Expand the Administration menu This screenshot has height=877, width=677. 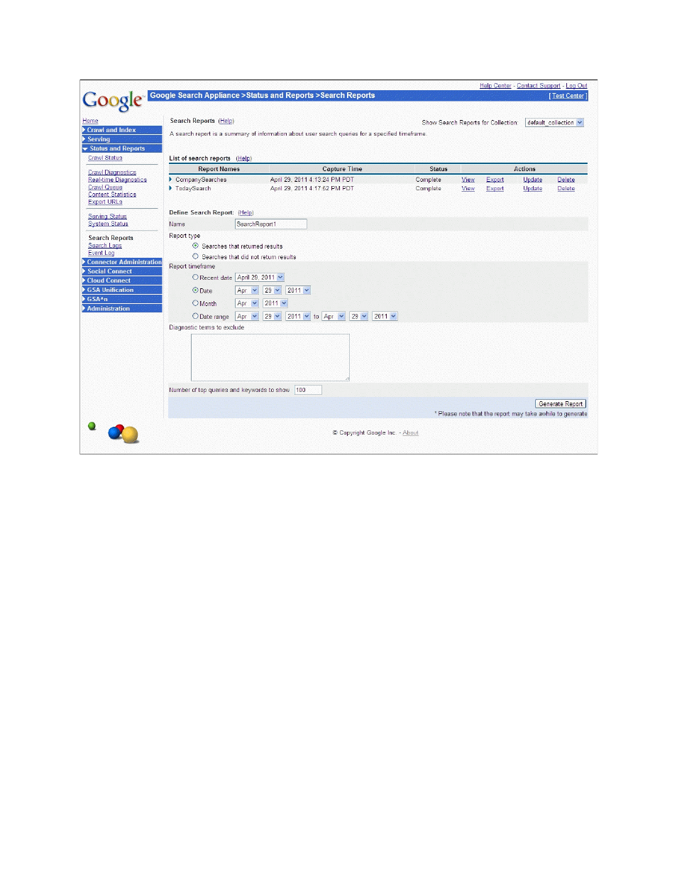122,308
